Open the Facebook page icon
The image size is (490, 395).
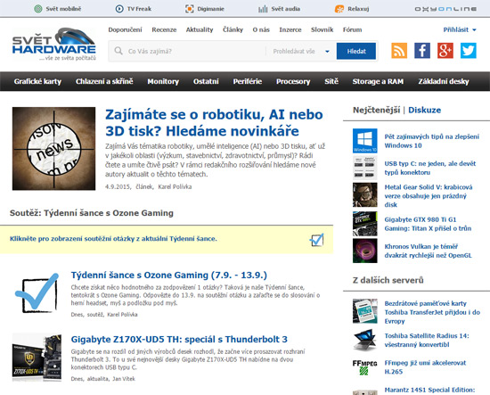click(x=422, y=51)
